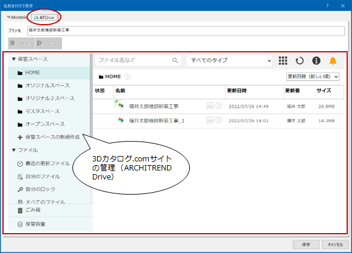Click the date 2022/07/26 14:01

(248, 121)
